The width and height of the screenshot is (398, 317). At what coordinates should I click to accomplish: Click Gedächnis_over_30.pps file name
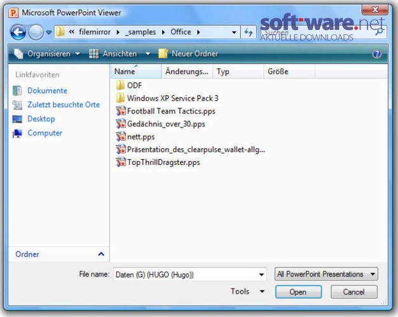(166, 124)
